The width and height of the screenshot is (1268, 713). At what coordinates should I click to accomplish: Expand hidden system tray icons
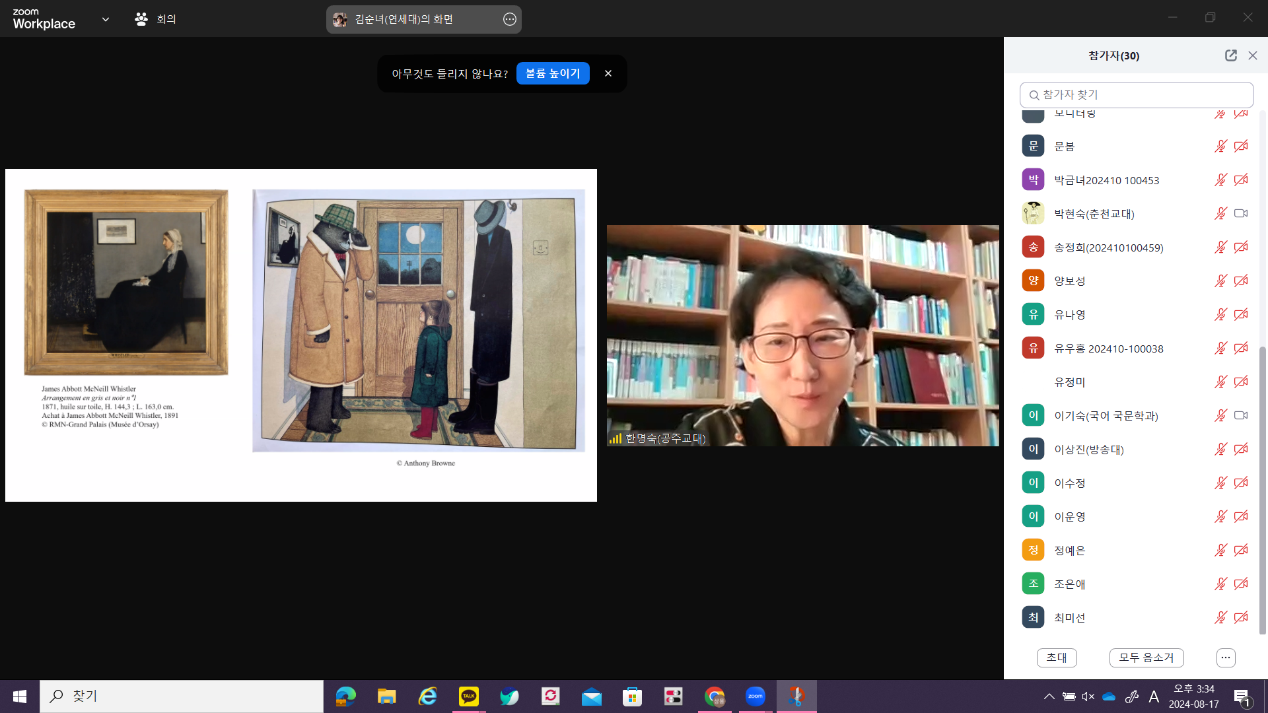coord(1049,696)
